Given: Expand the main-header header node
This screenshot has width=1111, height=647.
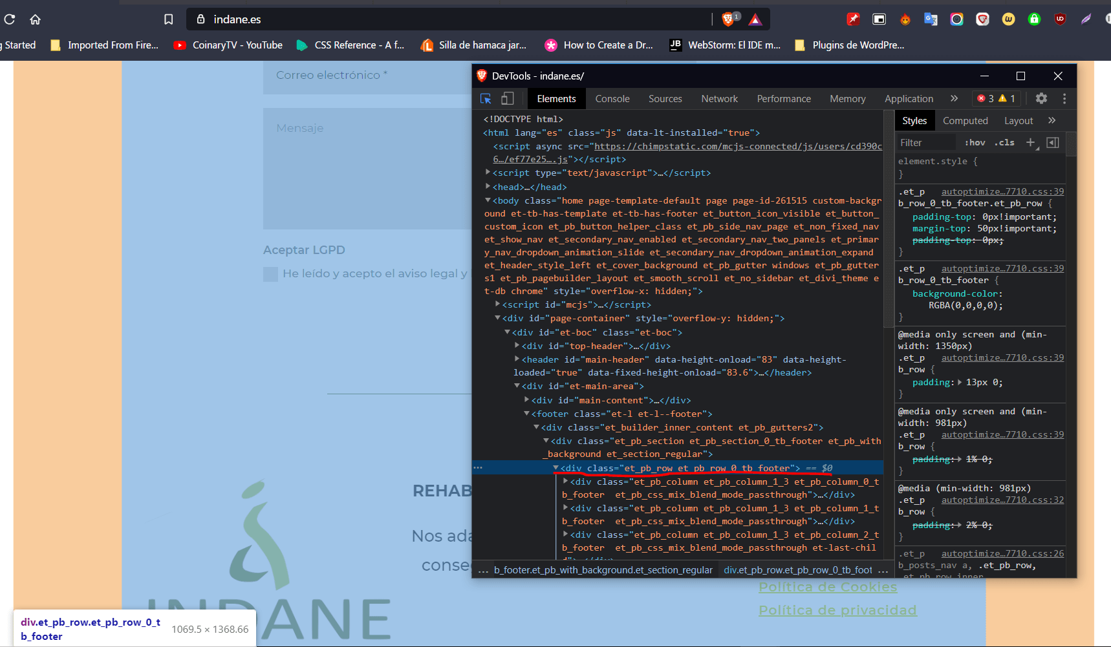Looking at the screenshot, I should coord(517,359).
